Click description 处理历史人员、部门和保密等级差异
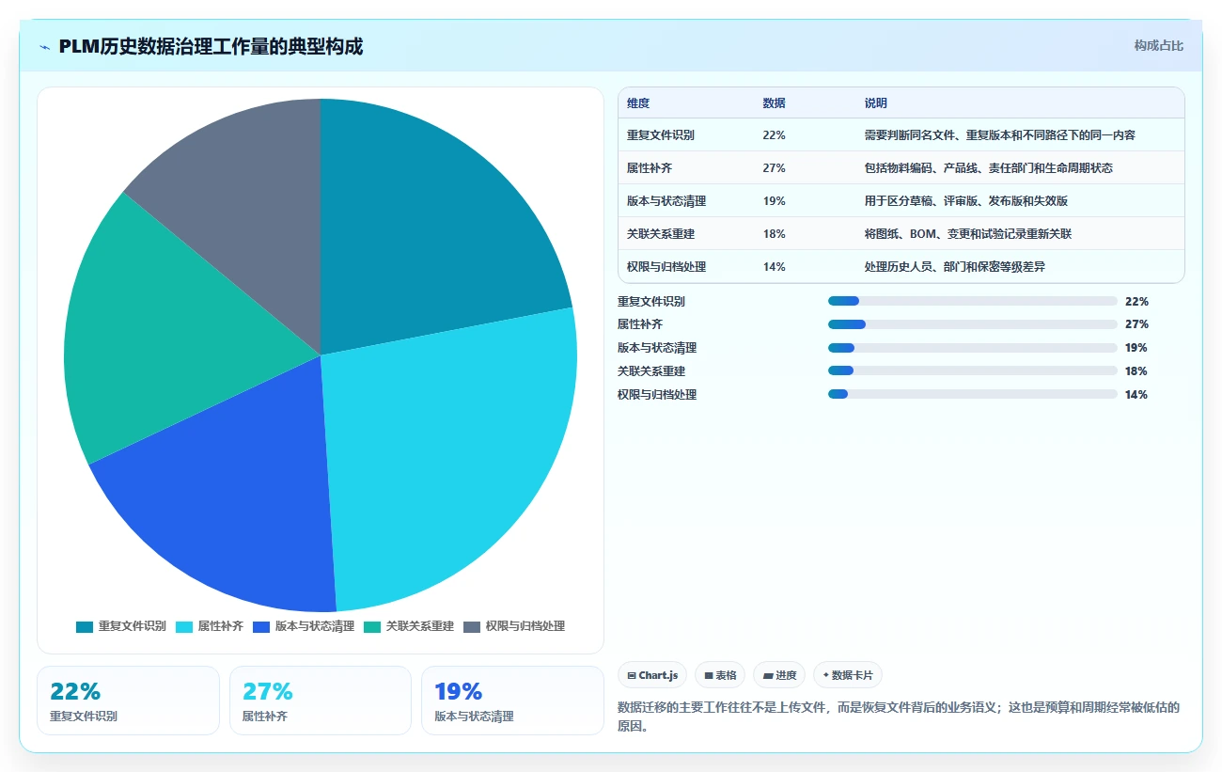 click(x=954, y=267)
